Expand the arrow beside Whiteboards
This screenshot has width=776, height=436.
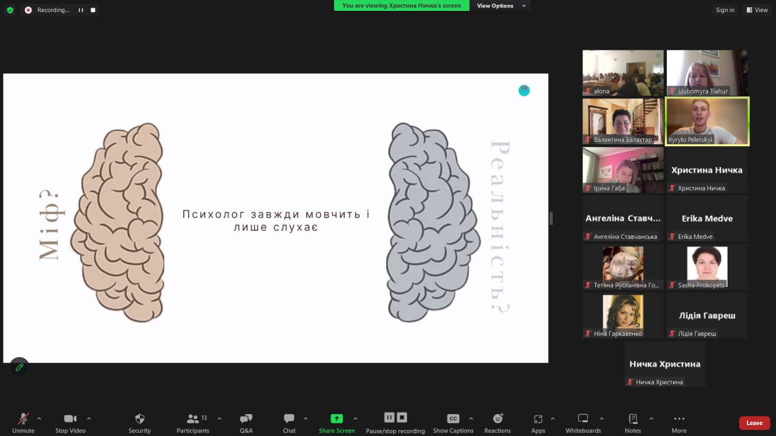[601, 418]
